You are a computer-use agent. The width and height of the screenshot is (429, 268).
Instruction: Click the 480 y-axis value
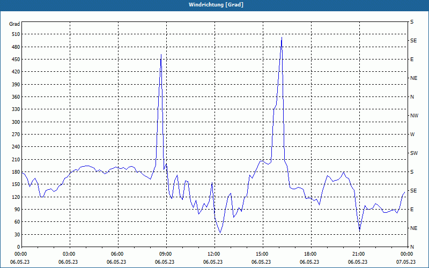(x=16, y=47)
